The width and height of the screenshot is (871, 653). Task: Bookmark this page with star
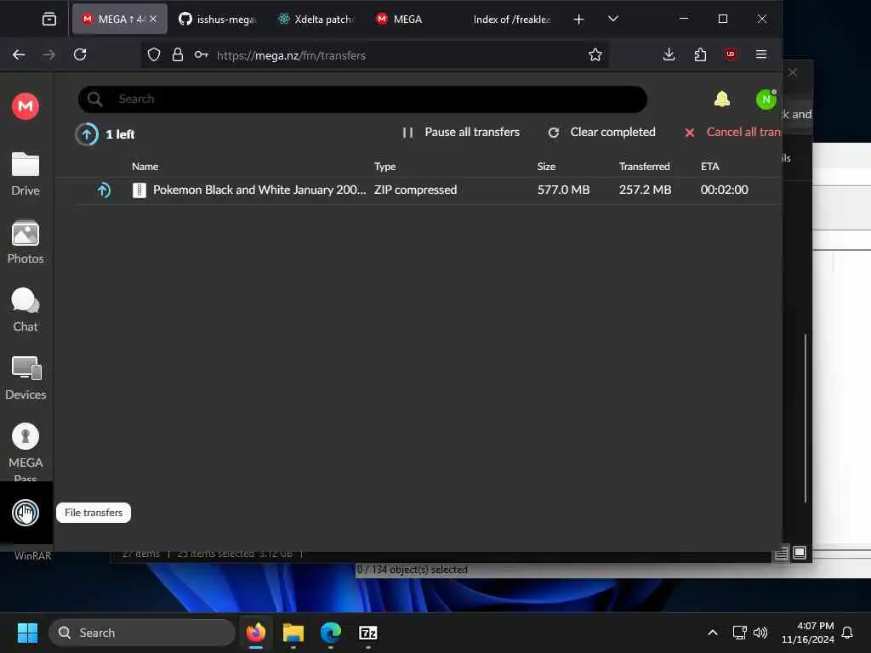point(595,55)
